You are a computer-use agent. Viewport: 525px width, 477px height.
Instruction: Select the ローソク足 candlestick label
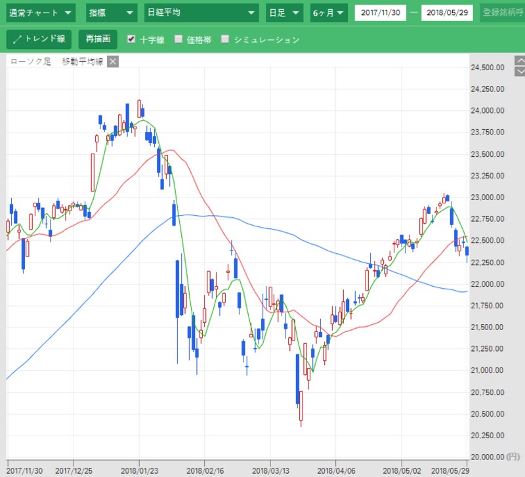coord(30,62)
